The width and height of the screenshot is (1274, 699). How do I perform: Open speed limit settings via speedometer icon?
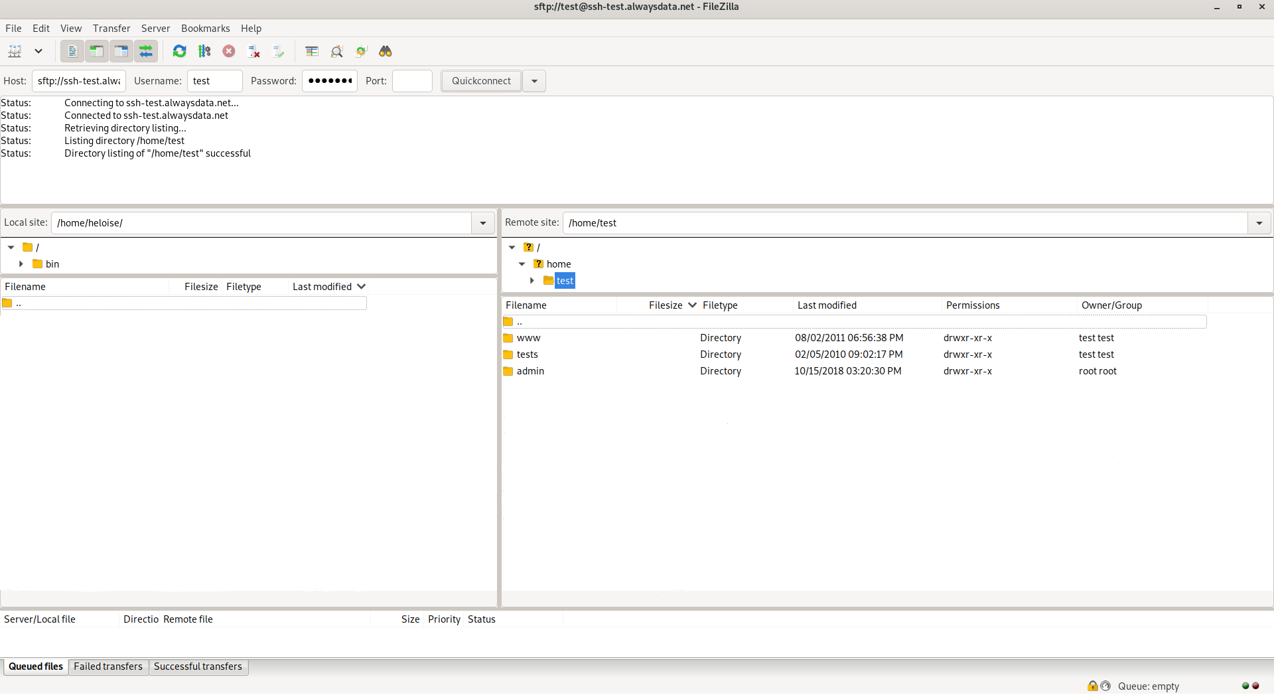coord(1105,686)
